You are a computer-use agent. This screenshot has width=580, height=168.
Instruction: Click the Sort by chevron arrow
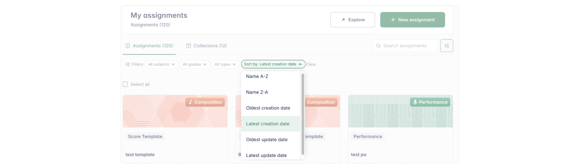[x=300, y=64]
